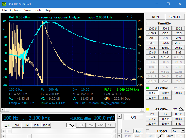Viewport: 186px width, 139px height.
Task: Open the Trigger source A2 dropdown
Action: click(x=183, y=131)
